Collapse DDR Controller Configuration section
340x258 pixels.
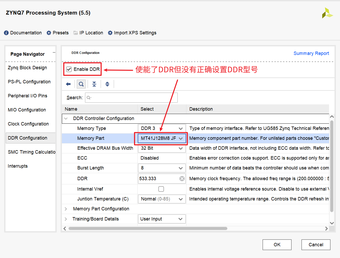(x=66, y=118)
